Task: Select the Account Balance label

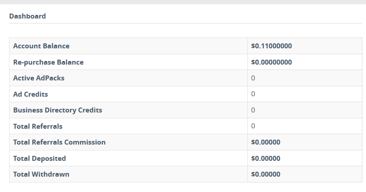Action: [41, 46]
